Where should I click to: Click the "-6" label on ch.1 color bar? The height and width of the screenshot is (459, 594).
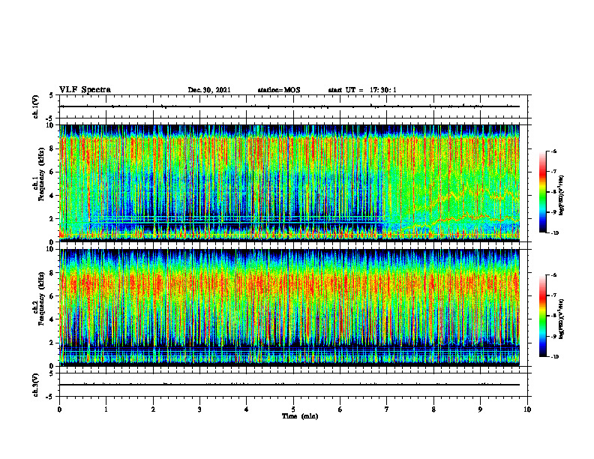(553, 151)
